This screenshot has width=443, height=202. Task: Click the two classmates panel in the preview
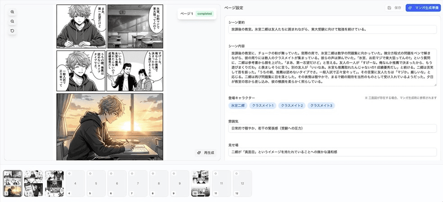135,71
